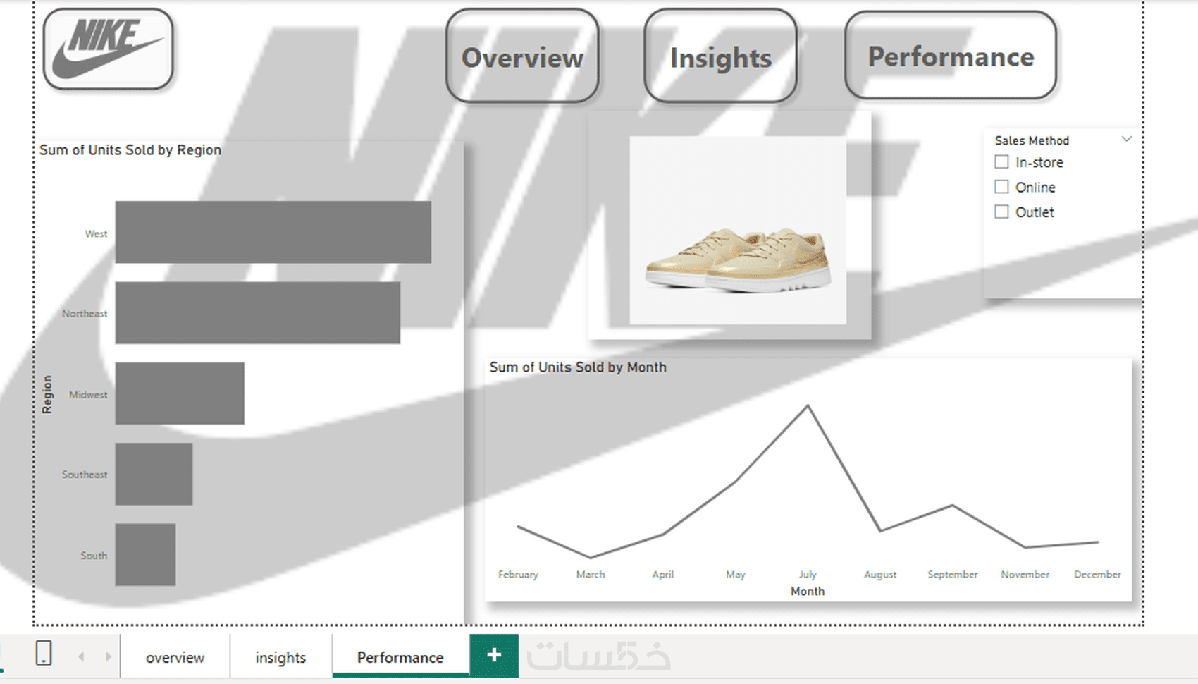The height and width of the screenshot is (684, 1198).
Task: Click the West axis label
Action: pyautogui.click(x=96, y=233)
